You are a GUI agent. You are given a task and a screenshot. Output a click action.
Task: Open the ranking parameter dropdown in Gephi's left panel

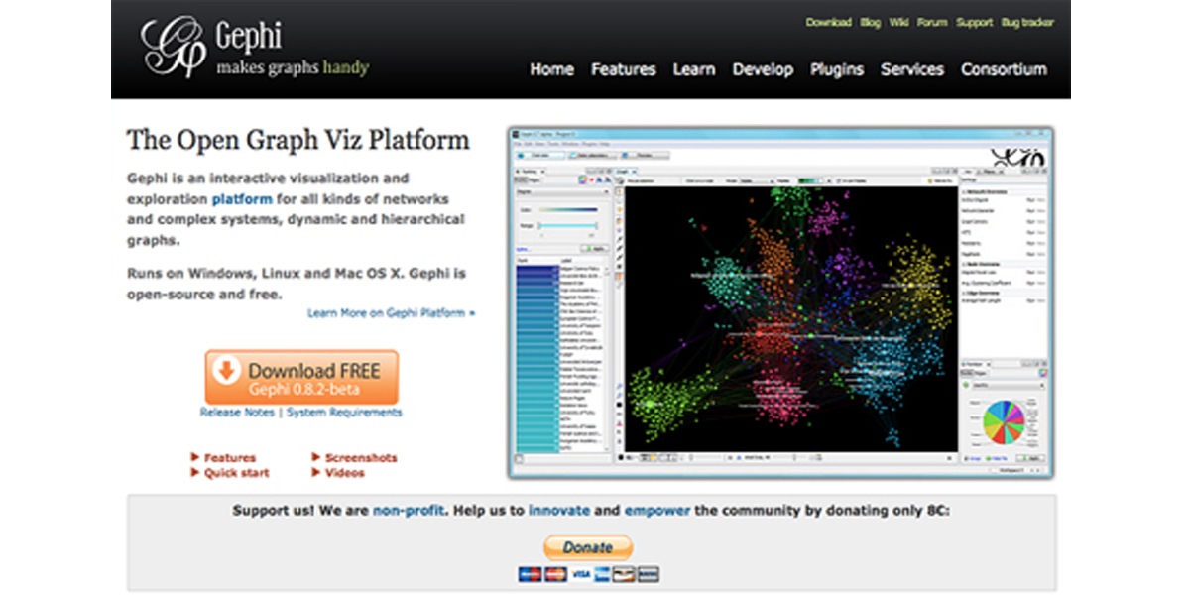(563, 191)
